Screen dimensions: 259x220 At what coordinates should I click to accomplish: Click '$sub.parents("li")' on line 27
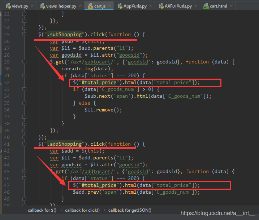pos(104,48)
